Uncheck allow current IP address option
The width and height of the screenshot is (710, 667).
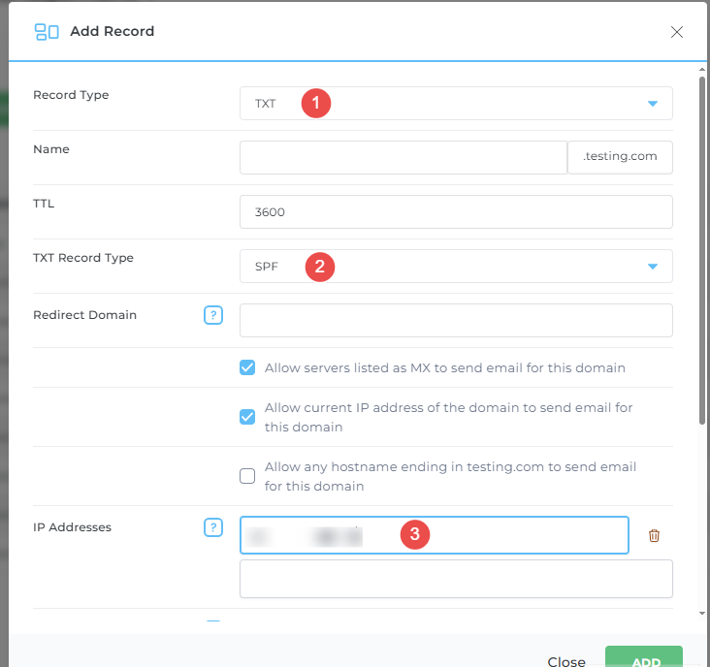(x=247, y=417)
